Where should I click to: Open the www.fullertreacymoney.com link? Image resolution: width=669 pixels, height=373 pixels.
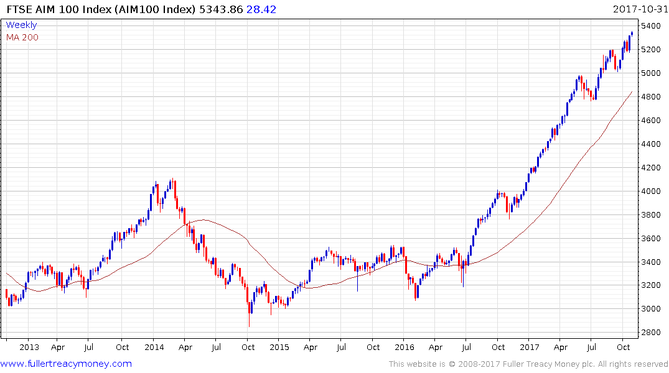[x=66, y=364]
